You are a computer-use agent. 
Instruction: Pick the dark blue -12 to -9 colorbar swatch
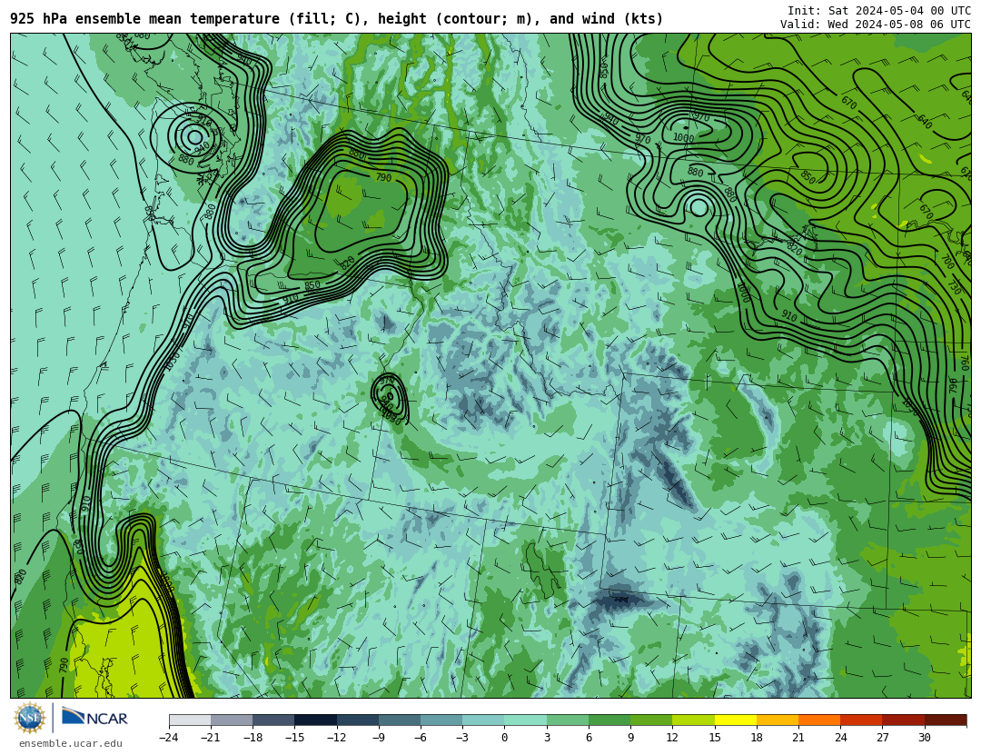coord(358,720)
